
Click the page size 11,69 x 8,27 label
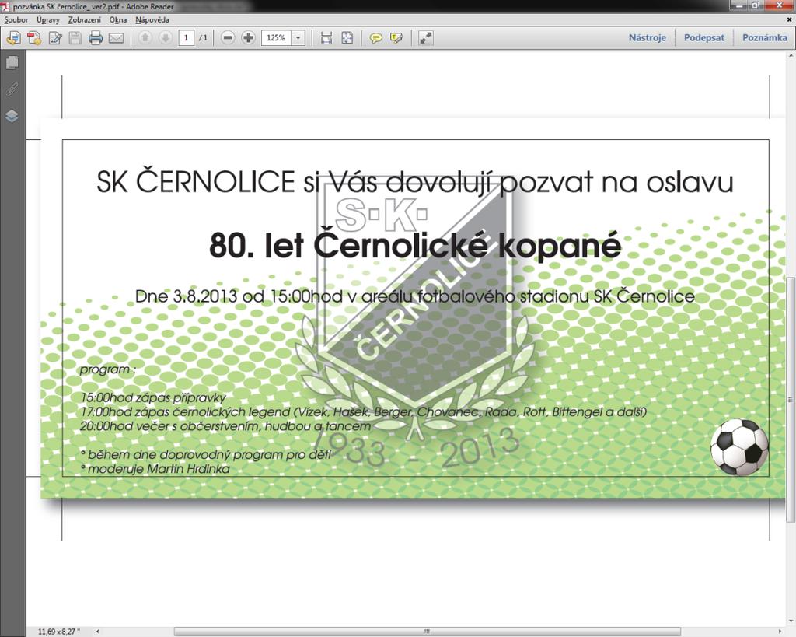[59, 632]
